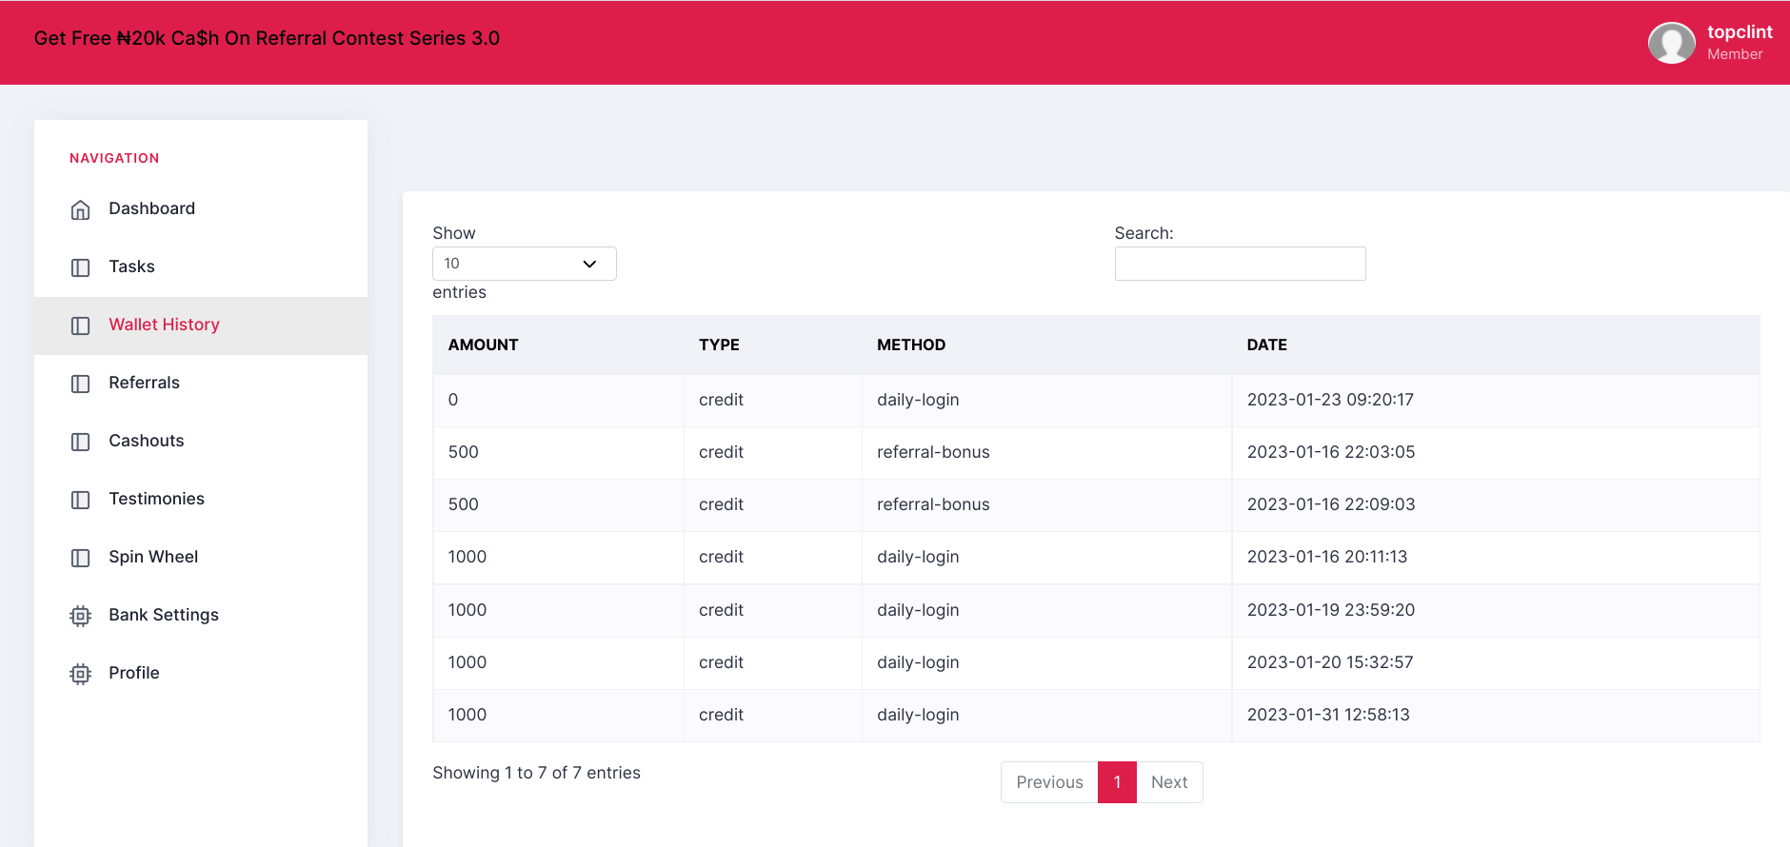This screenshot has width=1790, height=847.
Task: Click amount 1000 in the 2023-01-19 row
Action: point(467,610)
